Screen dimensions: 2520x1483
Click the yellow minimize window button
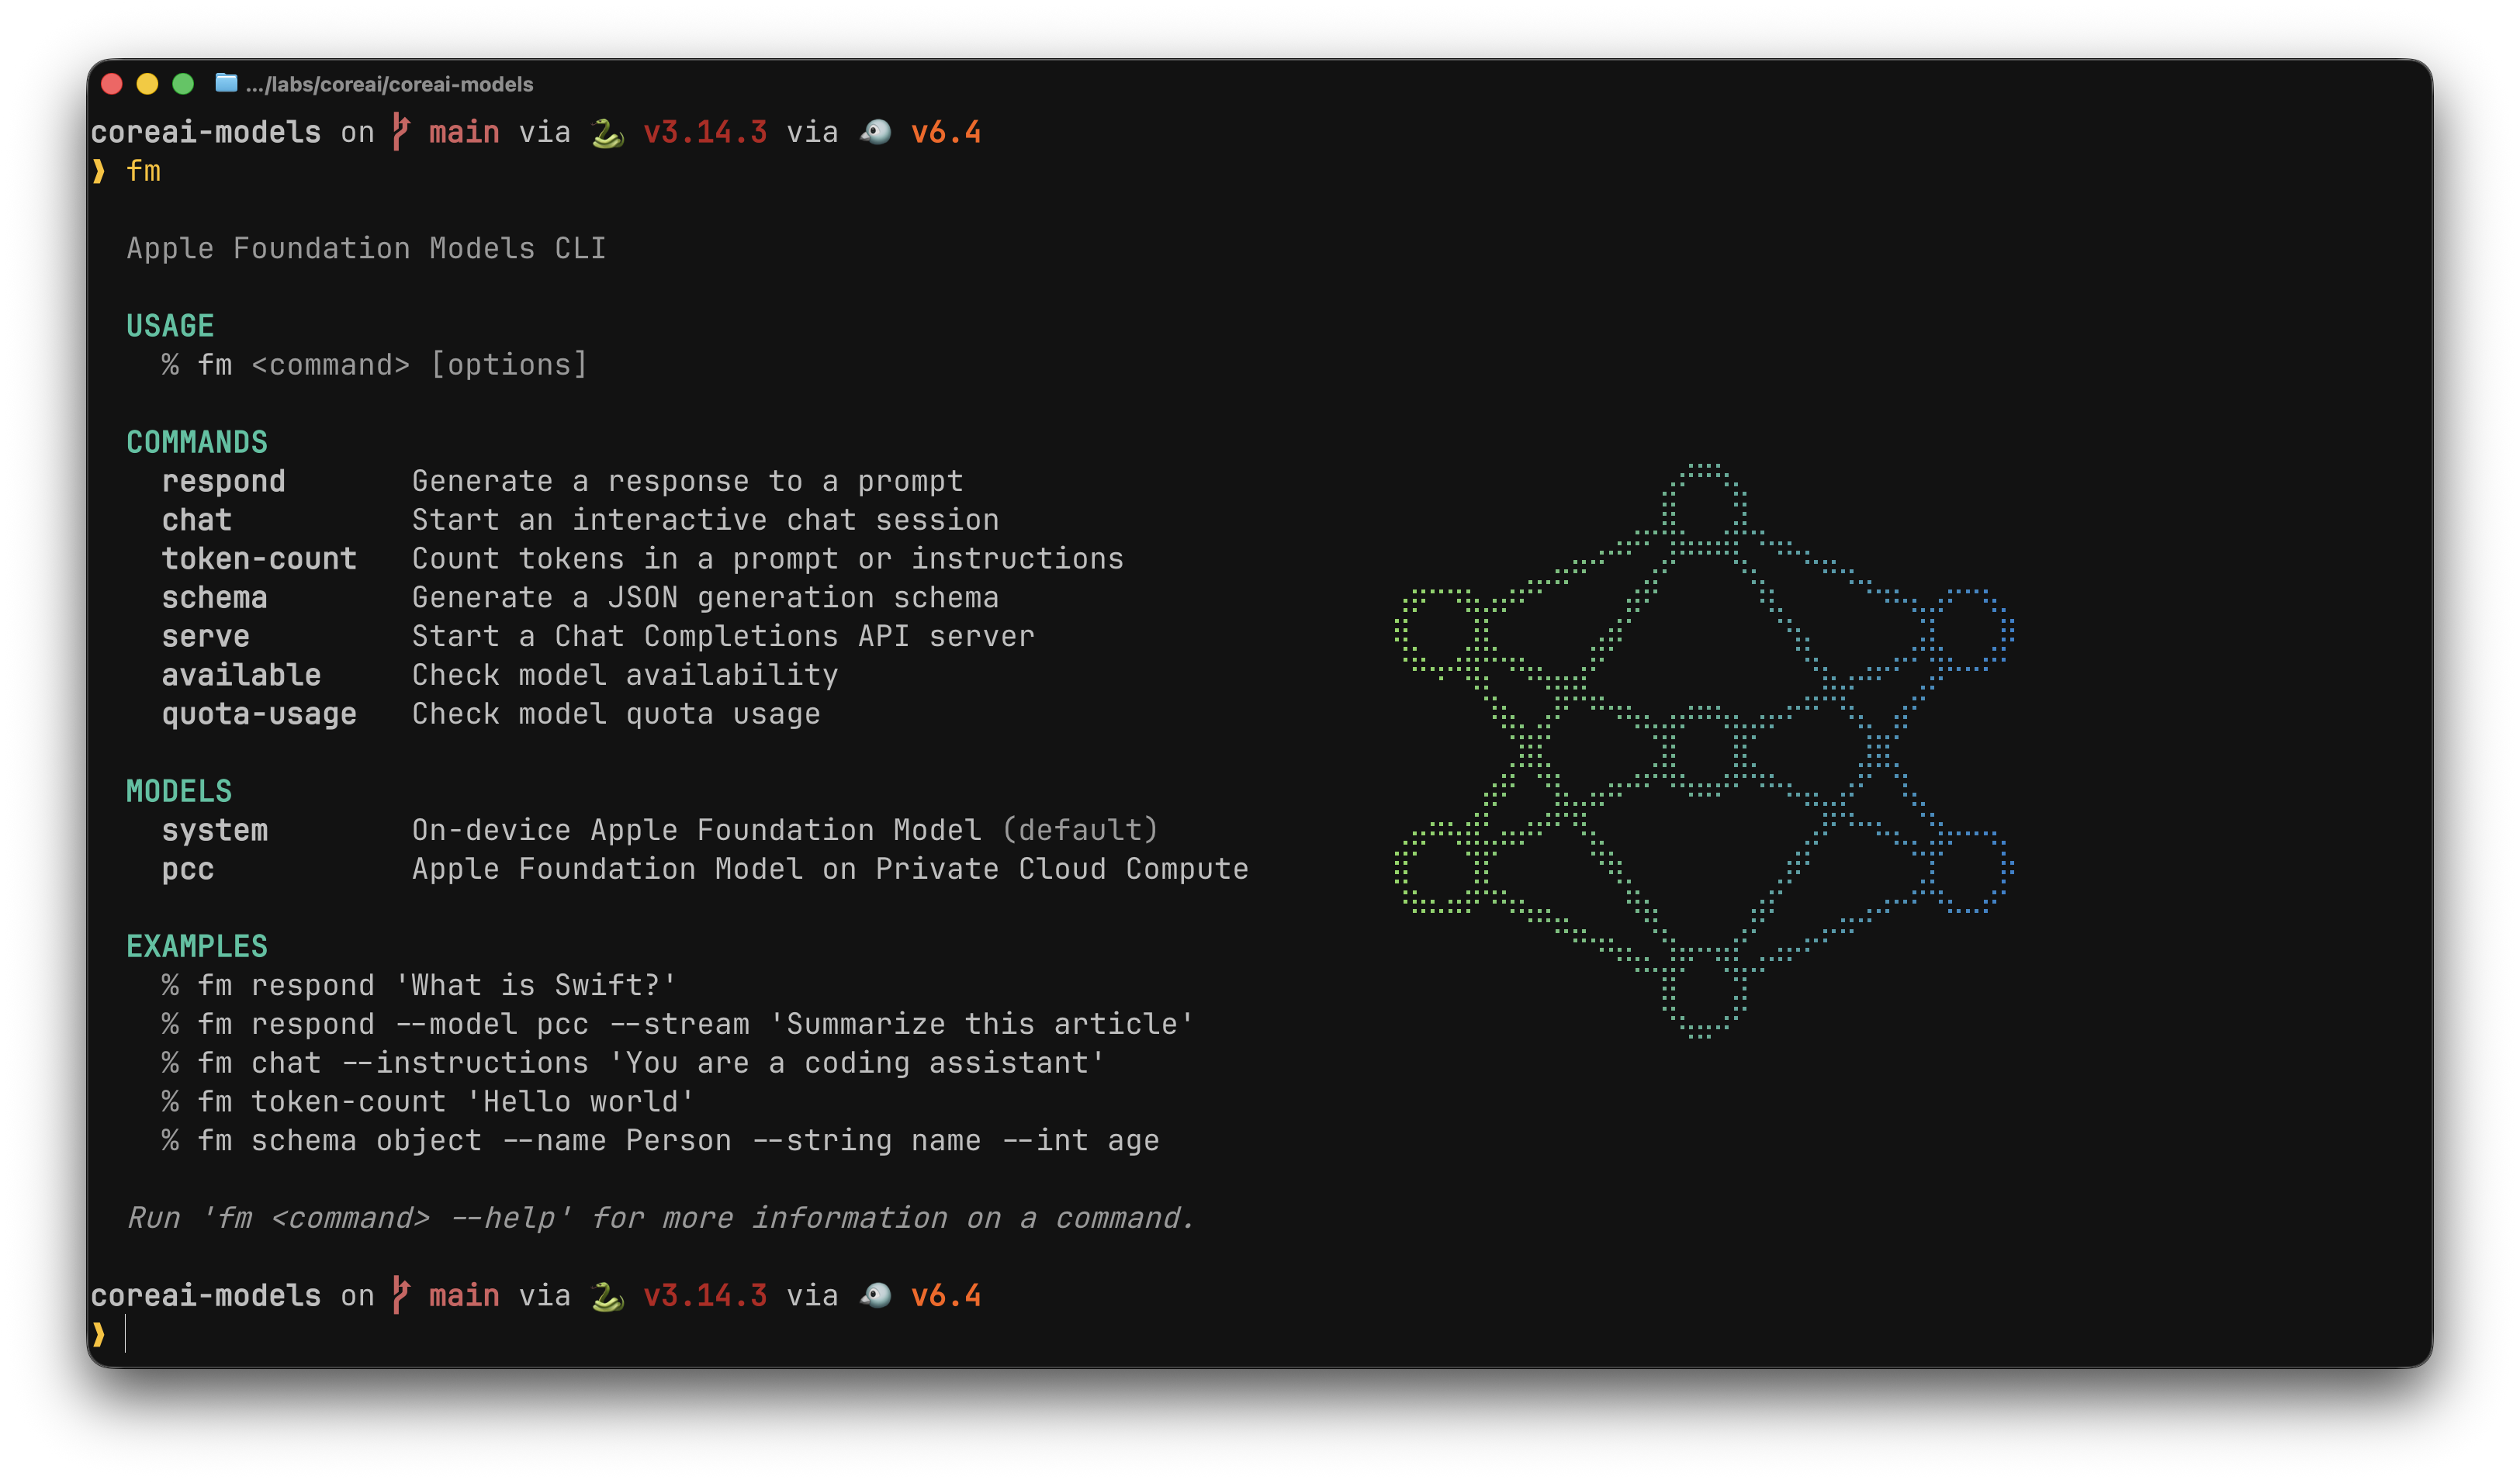(147, 84)
